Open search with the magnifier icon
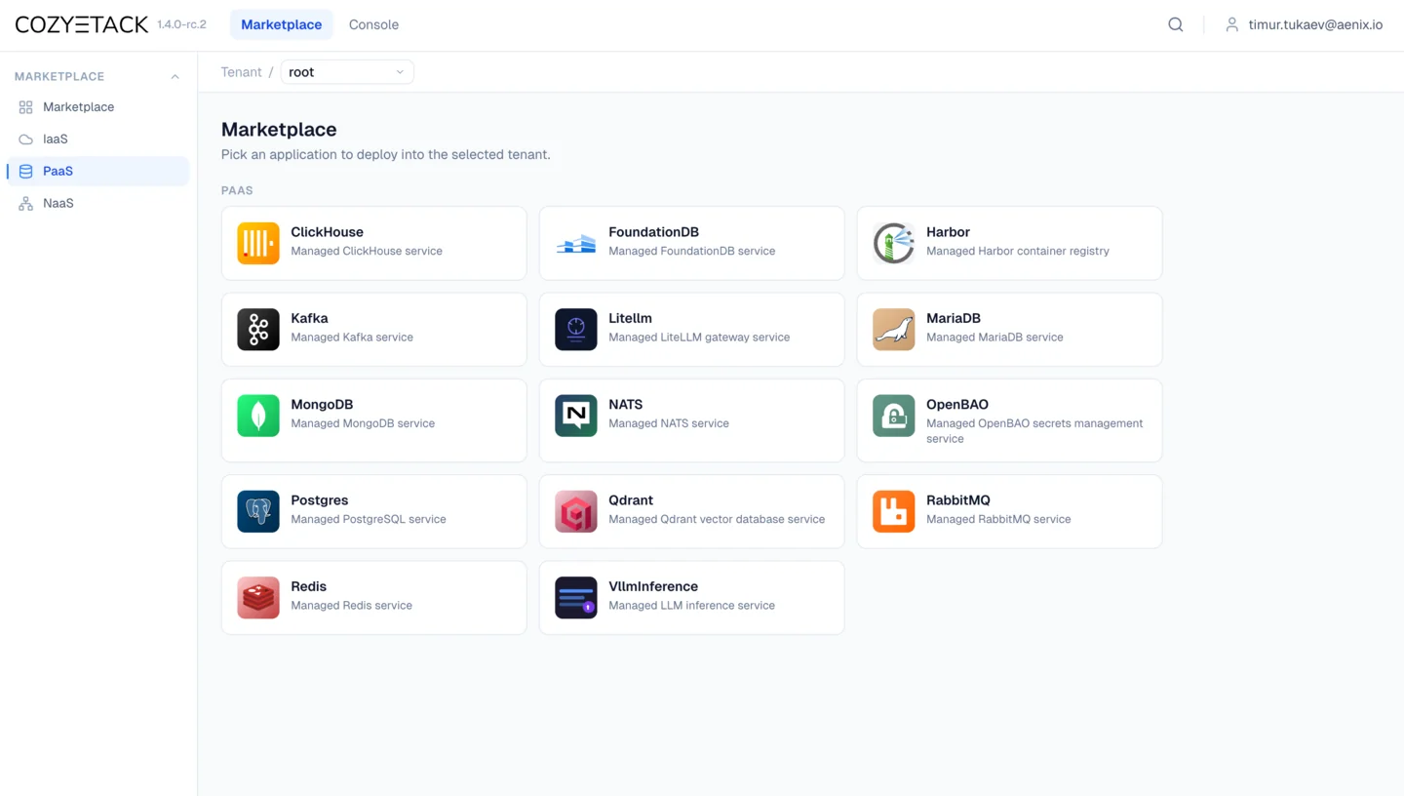This screenshot has height=796, width=1404. 1176,24
